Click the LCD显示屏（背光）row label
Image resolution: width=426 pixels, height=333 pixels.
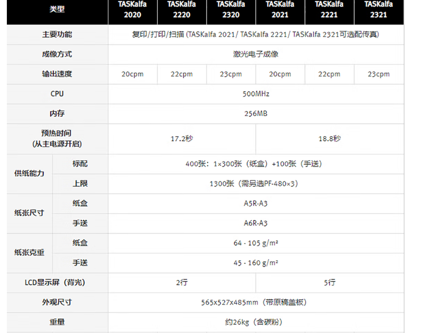(55, 282)
